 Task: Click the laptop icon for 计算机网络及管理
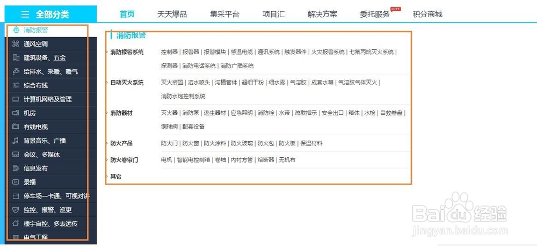pyautogui.click(x=16, y=99)
